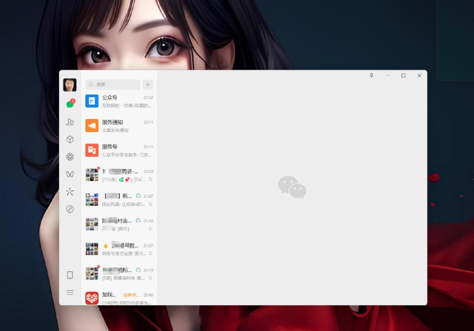The height and width of the screenshot is (331, 474).
Task: Select the red 服务号 icon
Action: (92, 150)
